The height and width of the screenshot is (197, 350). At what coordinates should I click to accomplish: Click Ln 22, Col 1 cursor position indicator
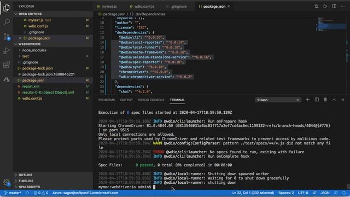[x=253, y=193]
